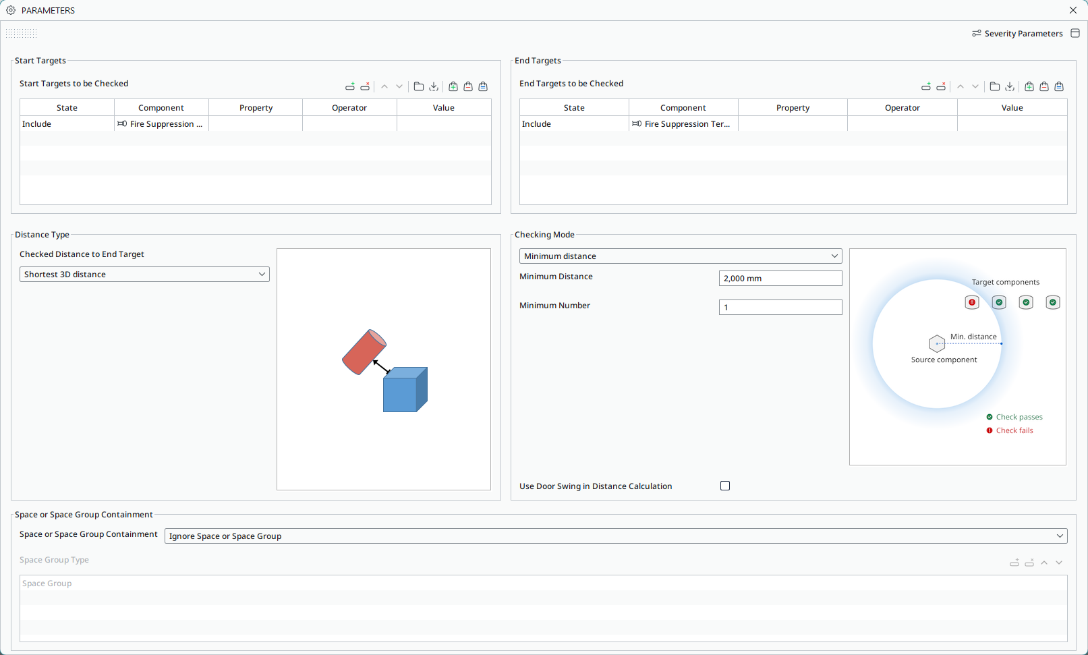
Task: Click empty Value cell in End Targets row
Action: tap(1012, 124)
